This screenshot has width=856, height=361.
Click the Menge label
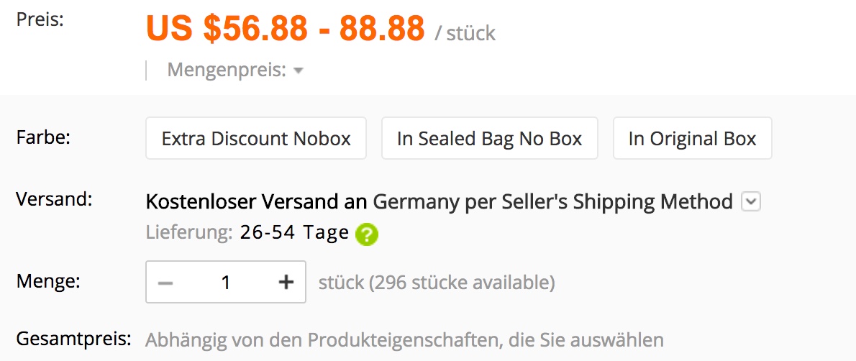click(x=48, y=280)
